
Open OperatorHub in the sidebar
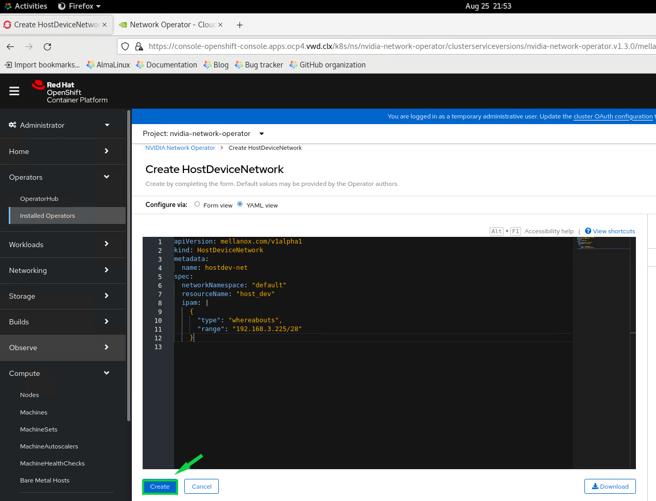coord(39,199)
